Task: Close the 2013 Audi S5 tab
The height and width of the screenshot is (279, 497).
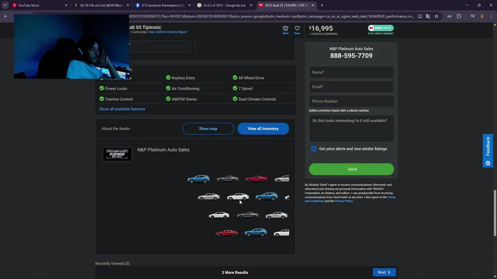Action: click(313, 5)
